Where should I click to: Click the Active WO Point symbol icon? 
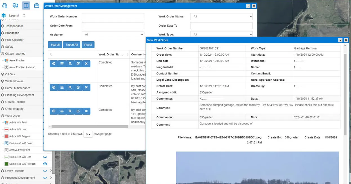click(x=6, y=122)
